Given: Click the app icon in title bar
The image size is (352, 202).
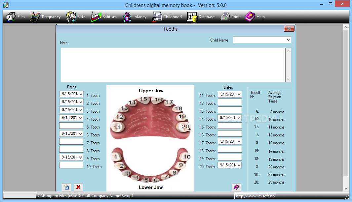Looking at the screenshot, I should 6,5.
